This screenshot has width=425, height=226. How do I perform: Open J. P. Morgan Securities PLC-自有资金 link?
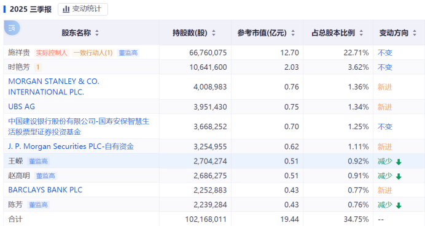coord(71,146)
